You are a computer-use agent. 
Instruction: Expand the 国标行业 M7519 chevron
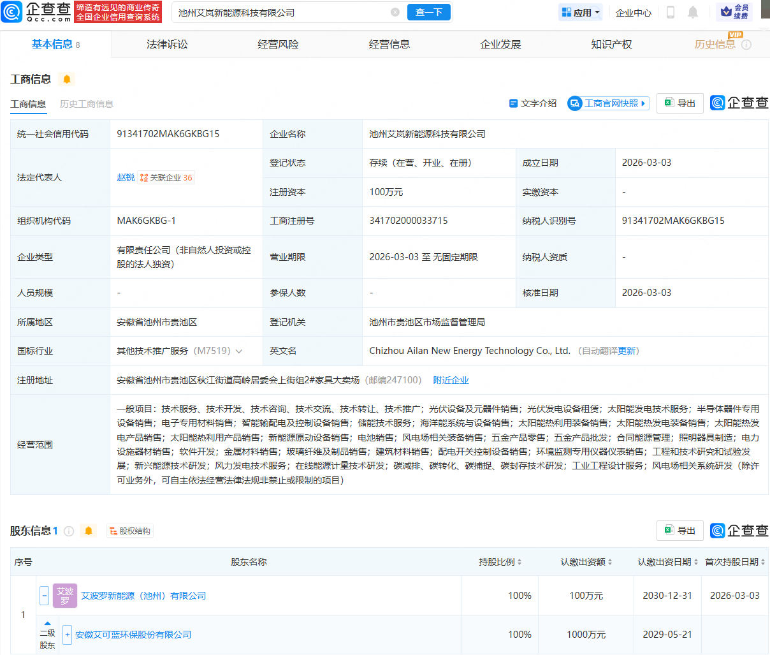click(x=239, y=351)
